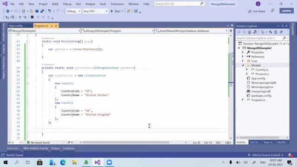Toggle the pin on the Program.cs tab
This screenshot has height=167, width=297.
[x=52, y=26]
